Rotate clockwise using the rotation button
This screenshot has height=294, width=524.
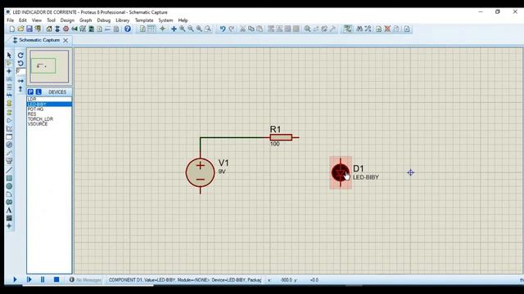20,56
